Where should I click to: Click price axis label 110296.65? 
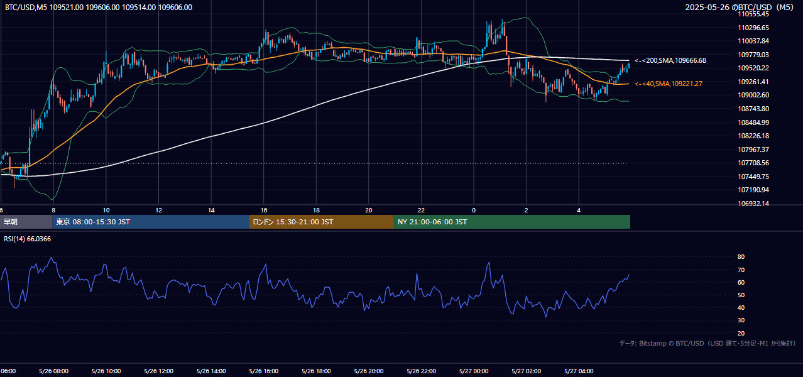(x=753, y=28)
